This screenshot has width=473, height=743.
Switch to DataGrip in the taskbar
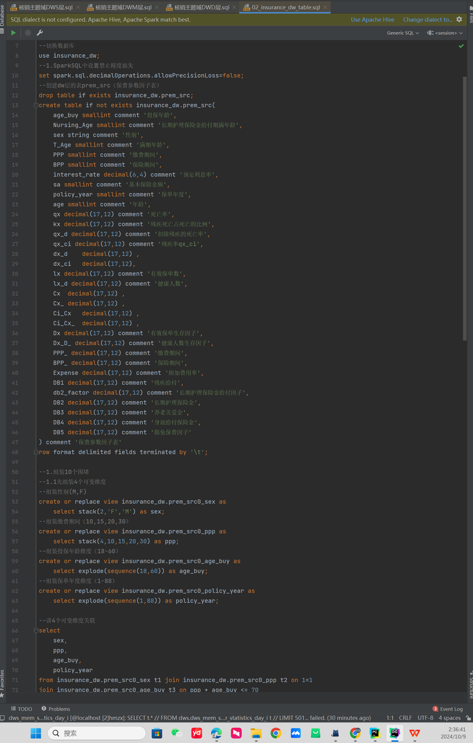tap(395, 733)
